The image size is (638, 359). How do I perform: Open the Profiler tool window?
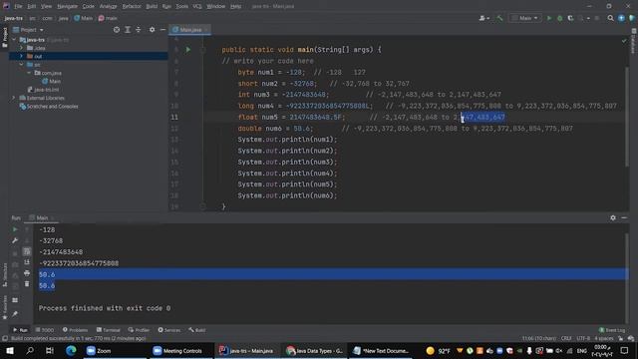click(139, 330)
